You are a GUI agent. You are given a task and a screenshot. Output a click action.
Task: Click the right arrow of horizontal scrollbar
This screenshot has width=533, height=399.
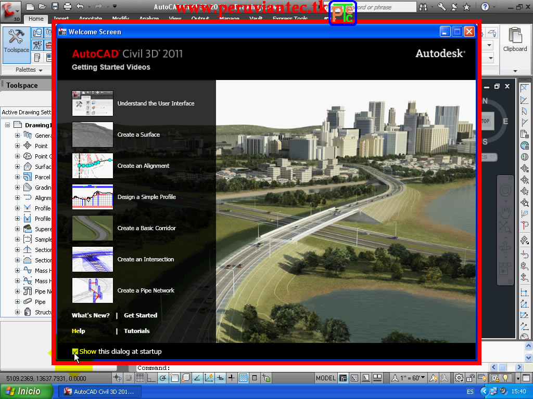[519, 367]
